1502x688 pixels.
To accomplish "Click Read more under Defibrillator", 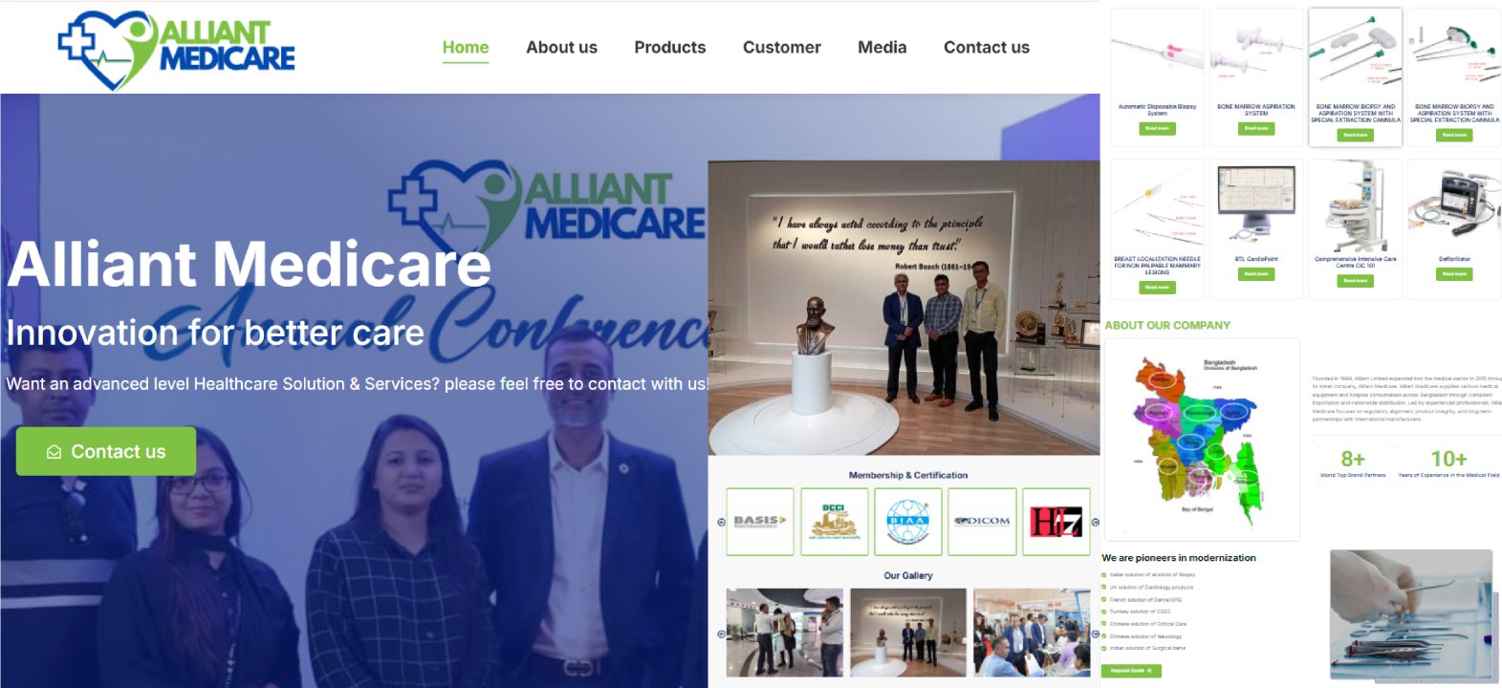I will pos(1454,274).
